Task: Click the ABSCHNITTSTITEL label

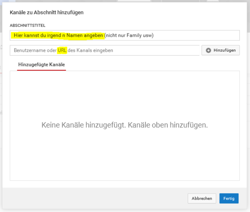Action: (27, 25)
